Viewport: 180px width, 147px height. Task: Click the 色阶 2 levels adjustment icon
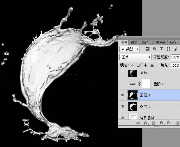coord(133,83)
